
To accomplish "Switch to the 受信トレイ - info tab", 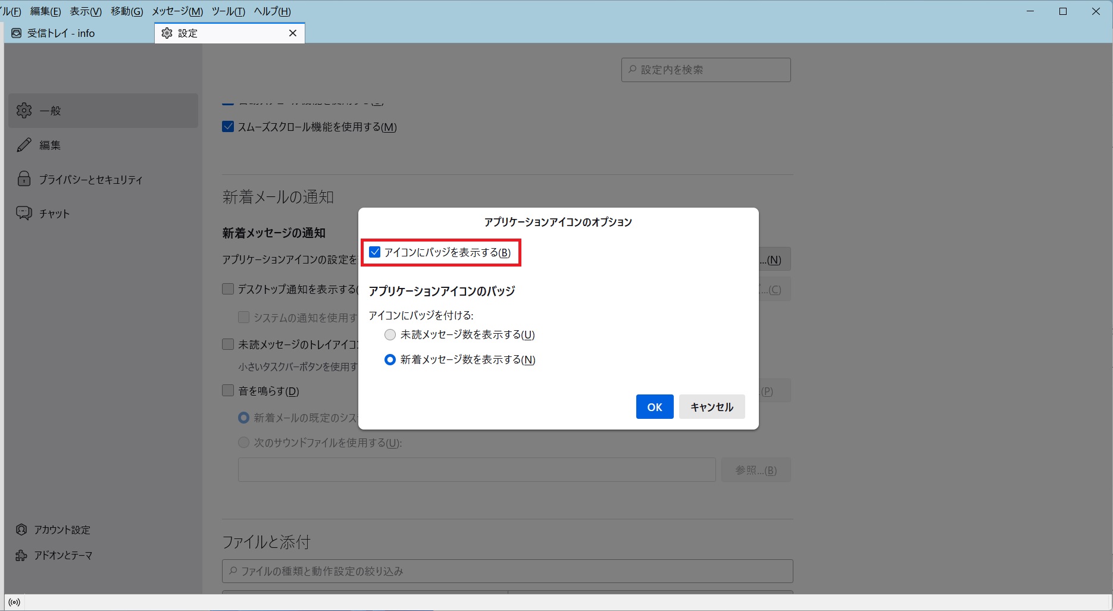I will [x=61, y=33].
